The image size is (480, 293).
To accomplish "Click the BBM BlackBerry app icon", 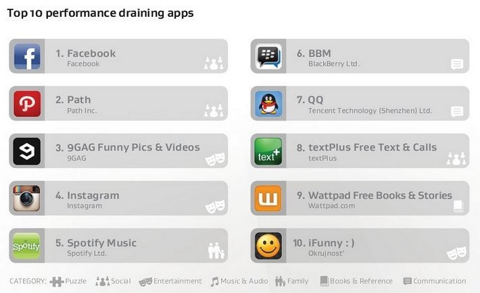I will 268,56.
